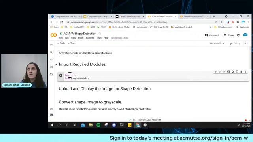Click inside the code cell editor

point(156,77)
